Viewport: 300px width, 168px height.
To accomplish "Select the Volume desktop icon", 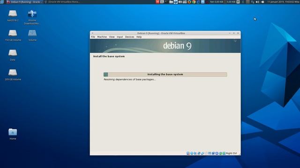I will click(x=32, y=35).
